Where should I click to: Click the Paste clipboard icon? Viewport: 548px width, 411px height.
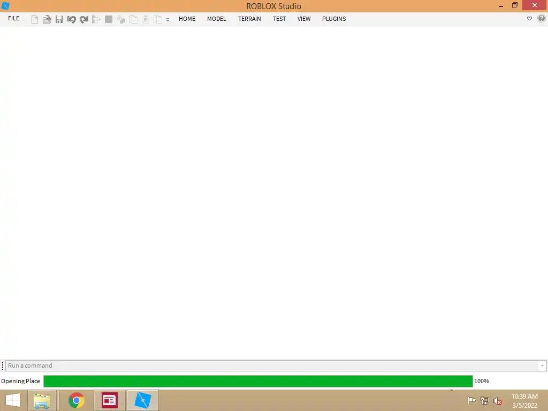point(146,19)
